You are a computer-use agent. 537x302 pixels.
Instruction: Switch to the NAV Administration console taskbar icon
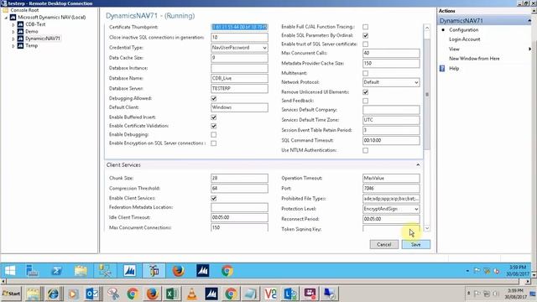click(x=154, y=271)
